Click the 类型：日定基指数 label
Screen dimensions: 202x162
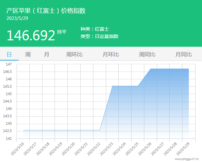click(99, 36)
